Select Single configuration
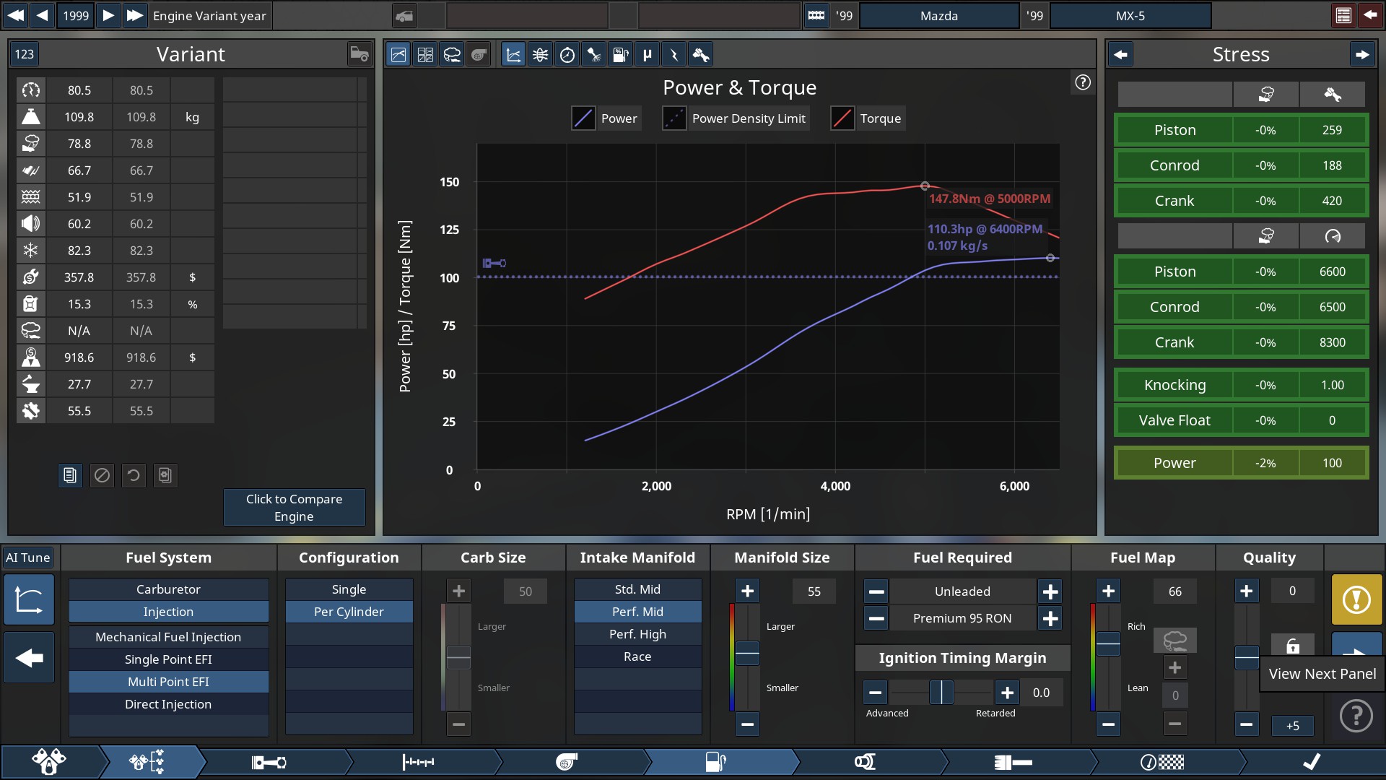This screenshot has height=780, width=1386. pyautogui.click(x=349, y=589)
